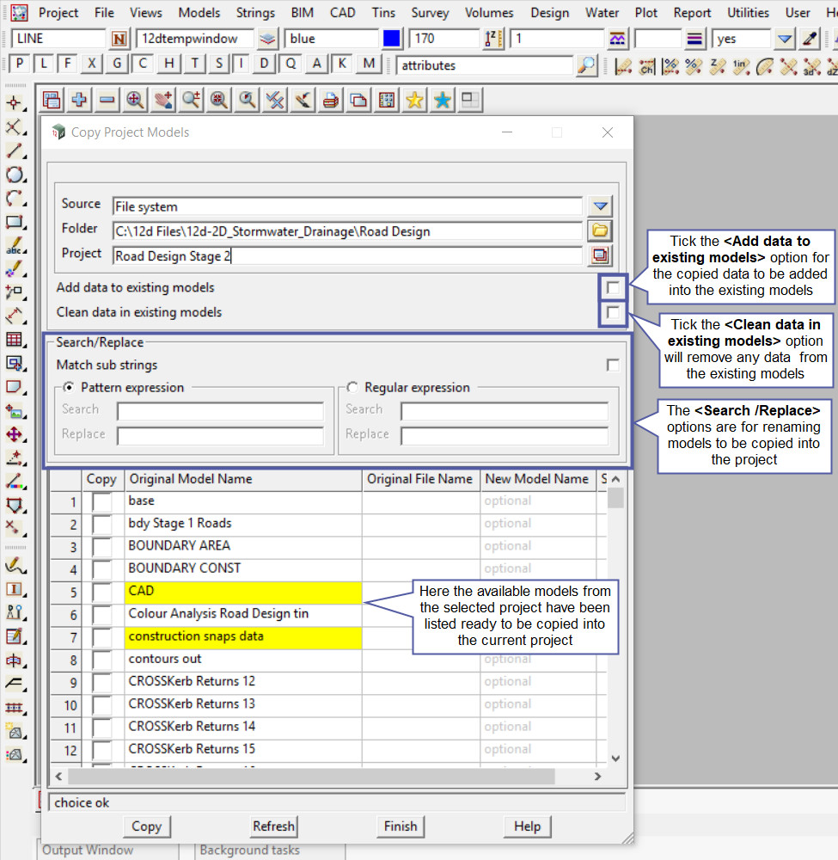
Task: Click the blue colour swatch in top toolbar
Action: (x=392, y=39)
